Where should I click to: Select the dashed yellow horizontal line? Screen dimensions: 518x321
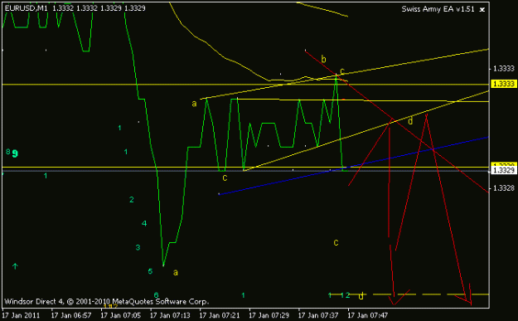(409, 294)
